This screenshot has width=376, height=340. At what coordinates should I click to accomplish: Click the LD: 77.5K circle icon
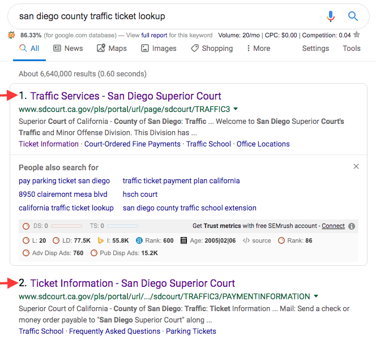tap(56, 240)
